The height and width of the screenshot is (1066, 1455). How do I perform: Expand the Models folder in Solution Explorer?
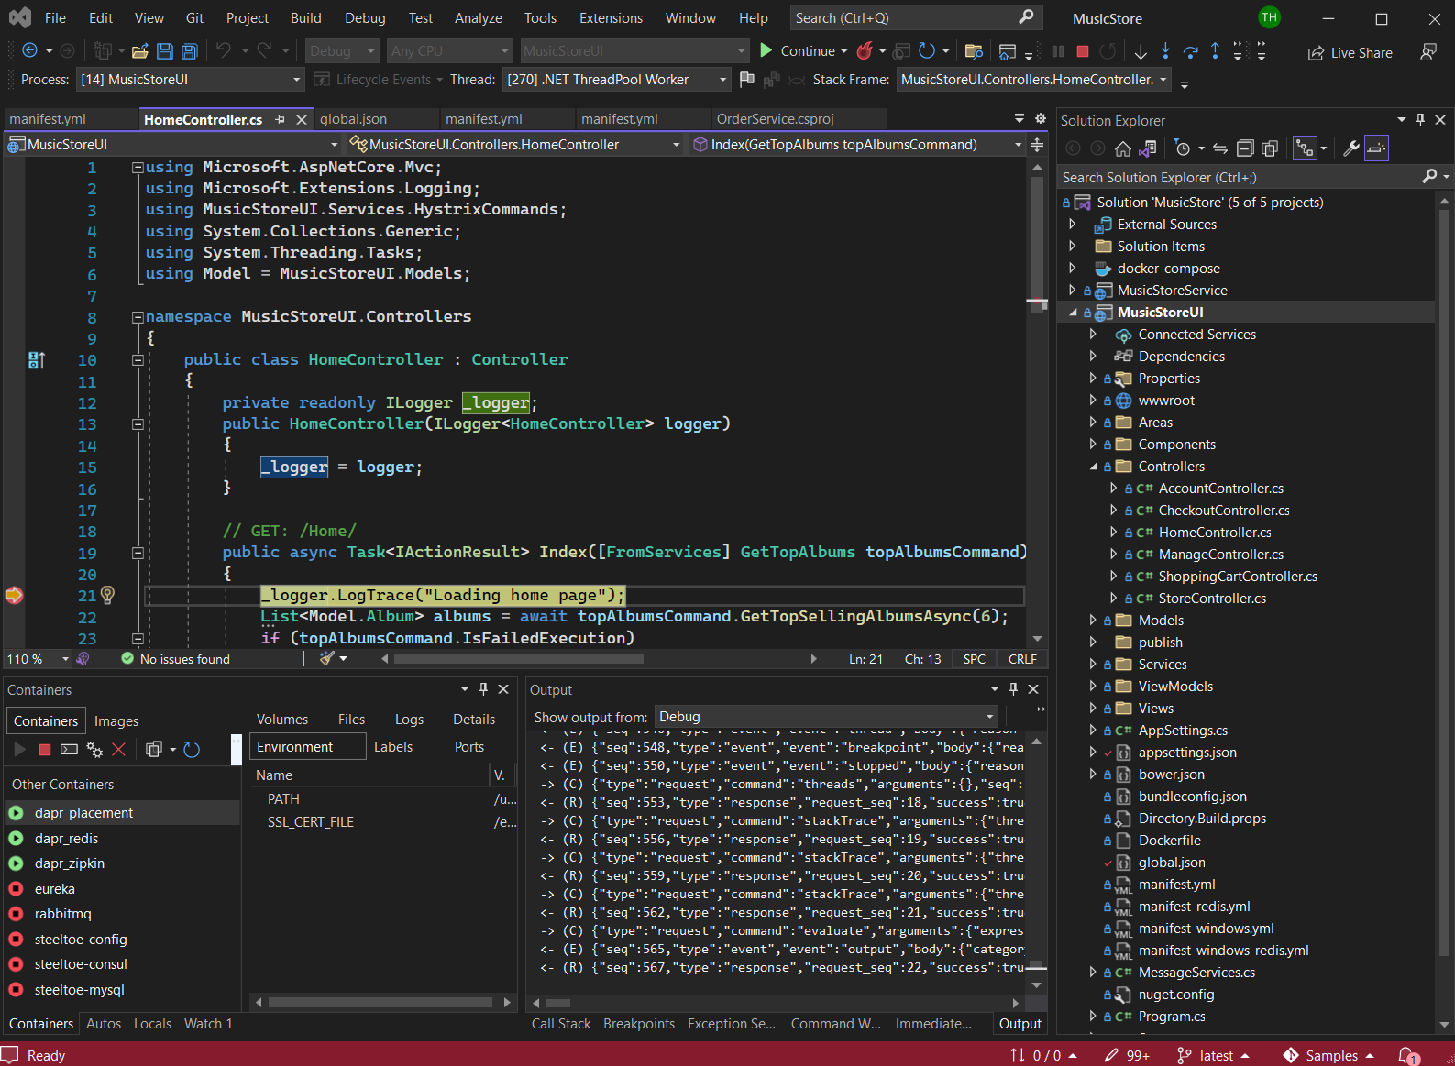tap(1093, 621)
